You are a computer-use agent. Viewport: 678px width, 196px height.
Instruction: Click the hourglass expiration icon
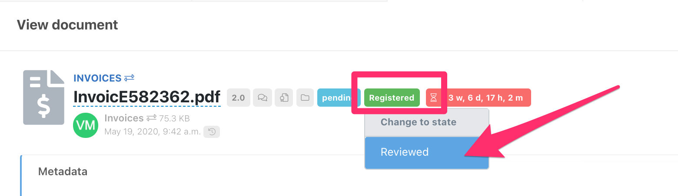433,98
